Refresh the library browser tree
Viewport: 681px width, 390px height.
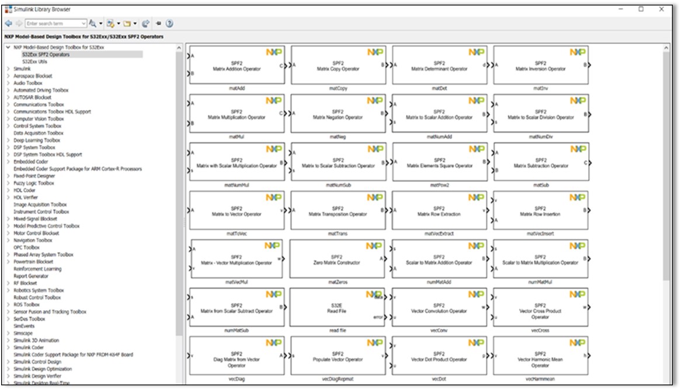pos(145,24)
